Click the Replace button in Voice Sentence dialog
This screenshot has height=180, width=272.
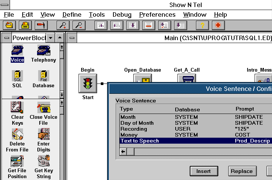coord(242,171)
